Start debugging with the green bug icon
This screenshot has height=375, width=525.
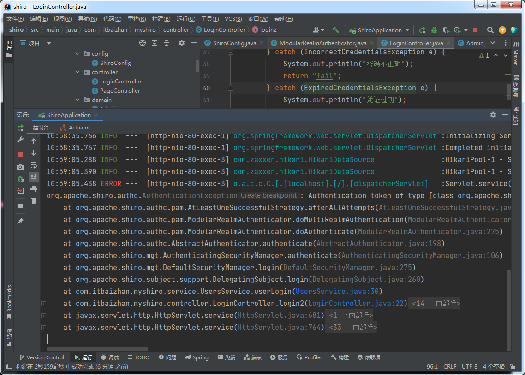pos(434,30)
